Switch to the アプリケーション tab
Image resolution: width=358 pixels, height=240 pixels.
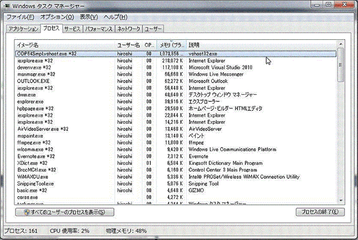(x=23, y=29)
